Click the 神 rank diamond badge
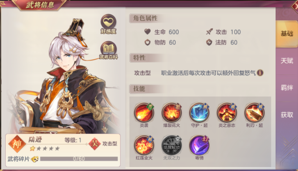The width and height of the screenshot is (298, 171). pyautogui.click(x=17, y=144)
